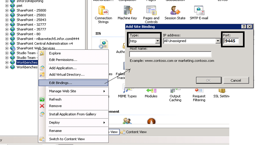Open Pages and Controls feature
This screenshot has width=257, height=147.
[x=151, y=11]
